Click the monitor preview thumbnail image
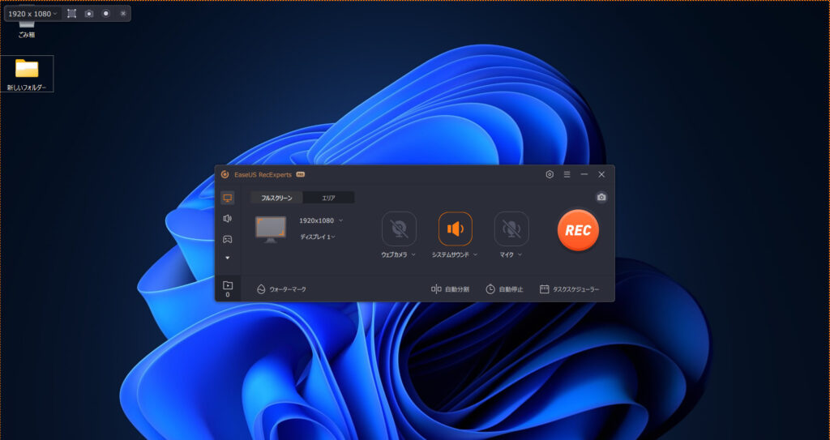Image resolution: width=830 pixels, height=440 pixels. [271, 229]
